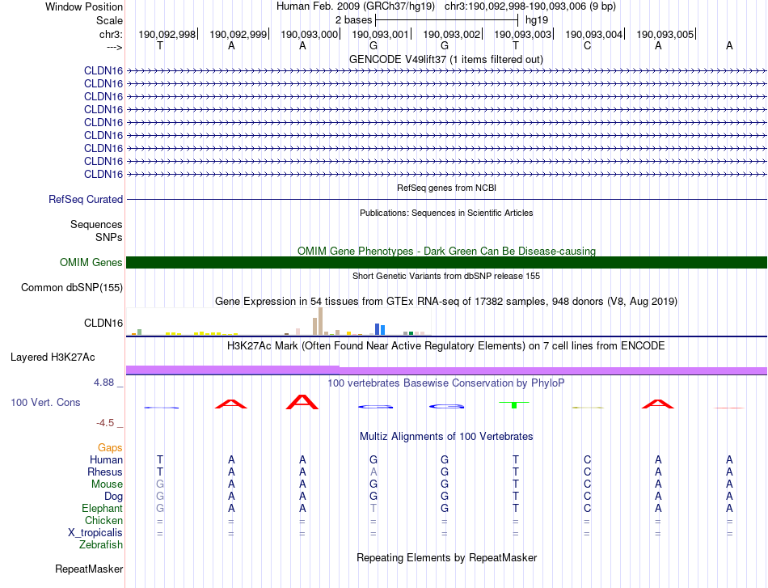Click the 'RefSeq genes from NCBI' title
768x588 pixels.
(x=446, y=188)
